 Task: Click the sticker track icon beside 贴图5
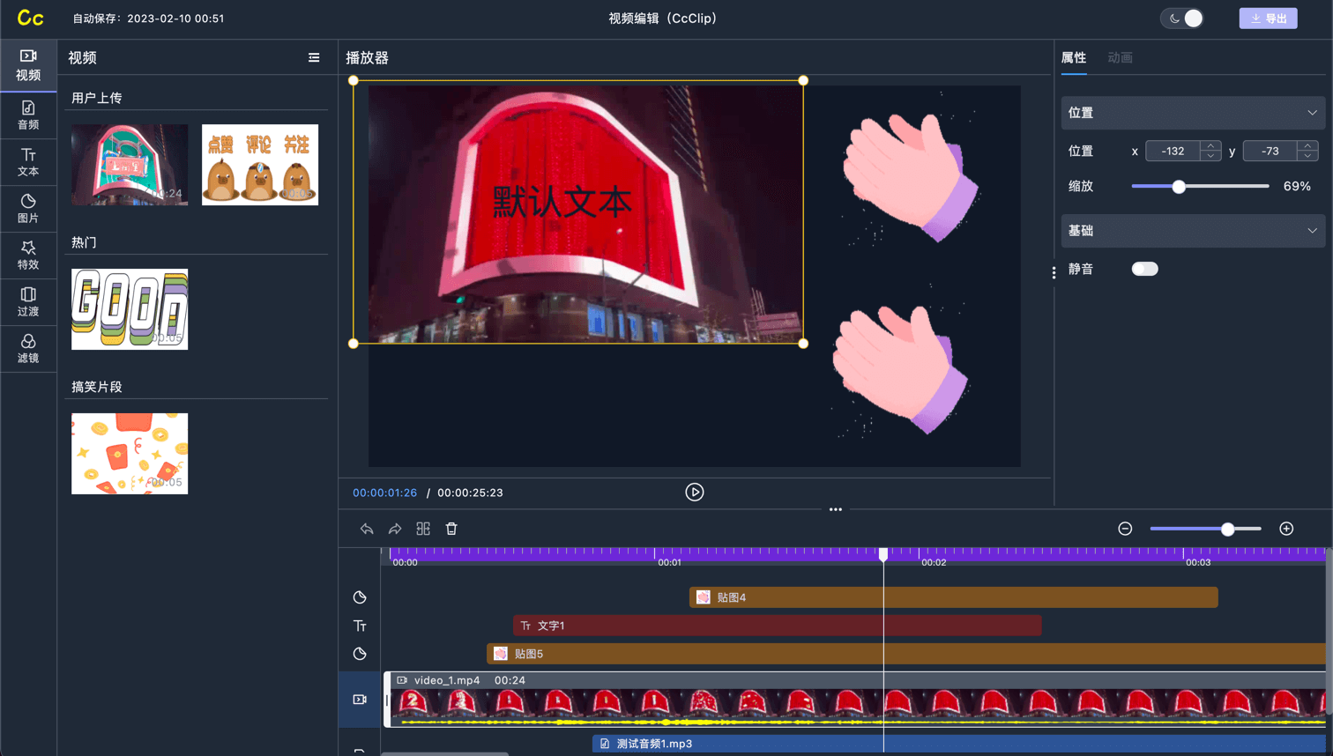pyautogui.click(x=360, y=654)
